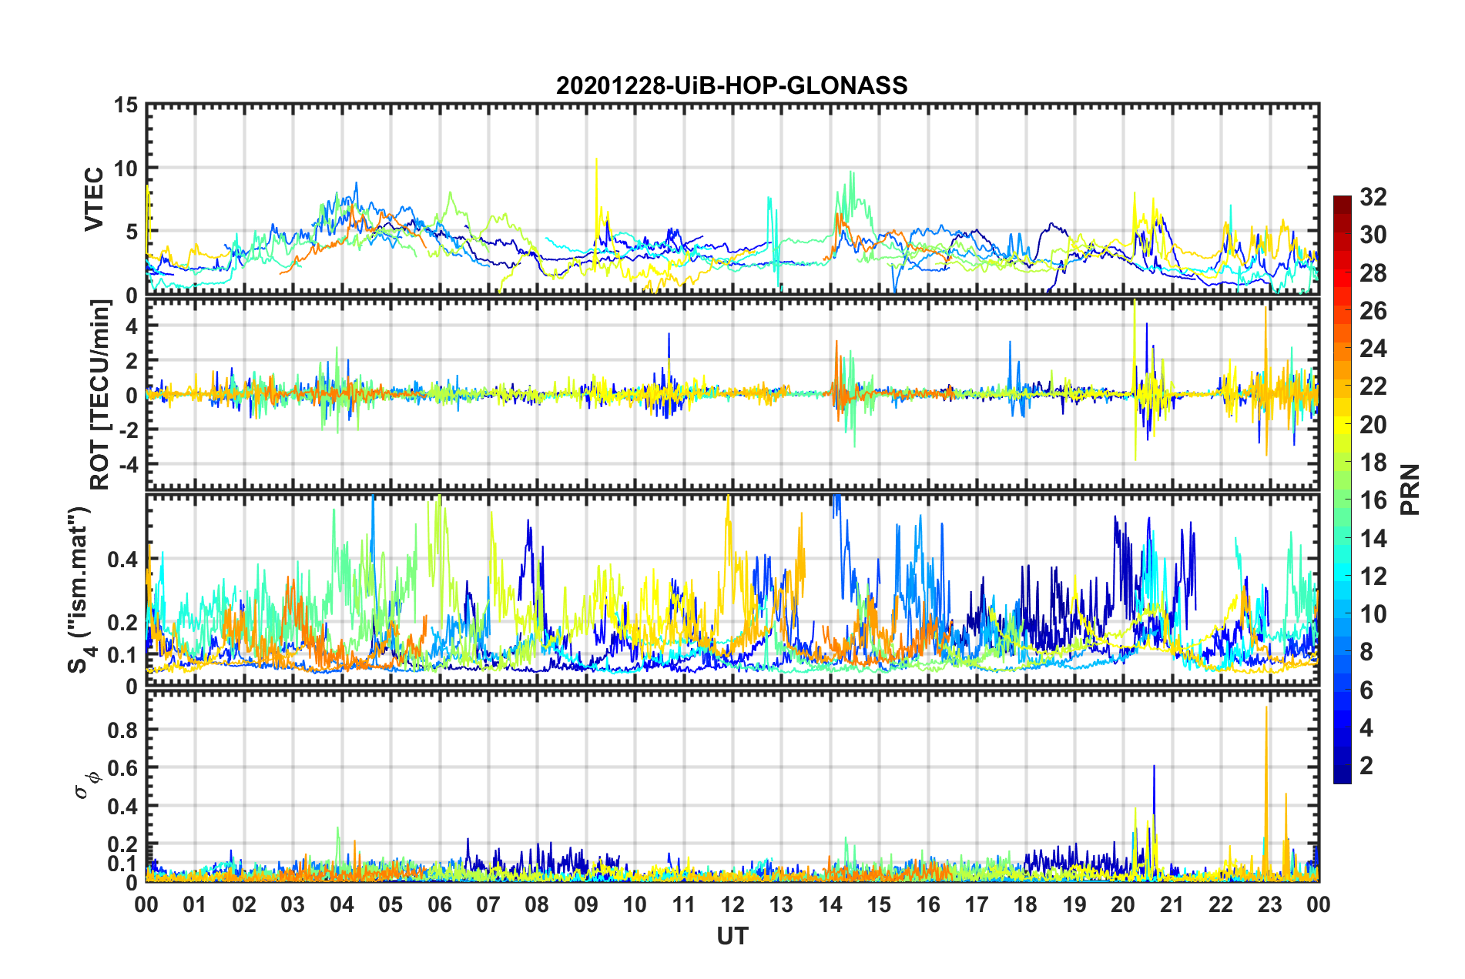Click x-axis tick label 16
This screenshot has width=1465, height=979.
[x=928, y=904]
